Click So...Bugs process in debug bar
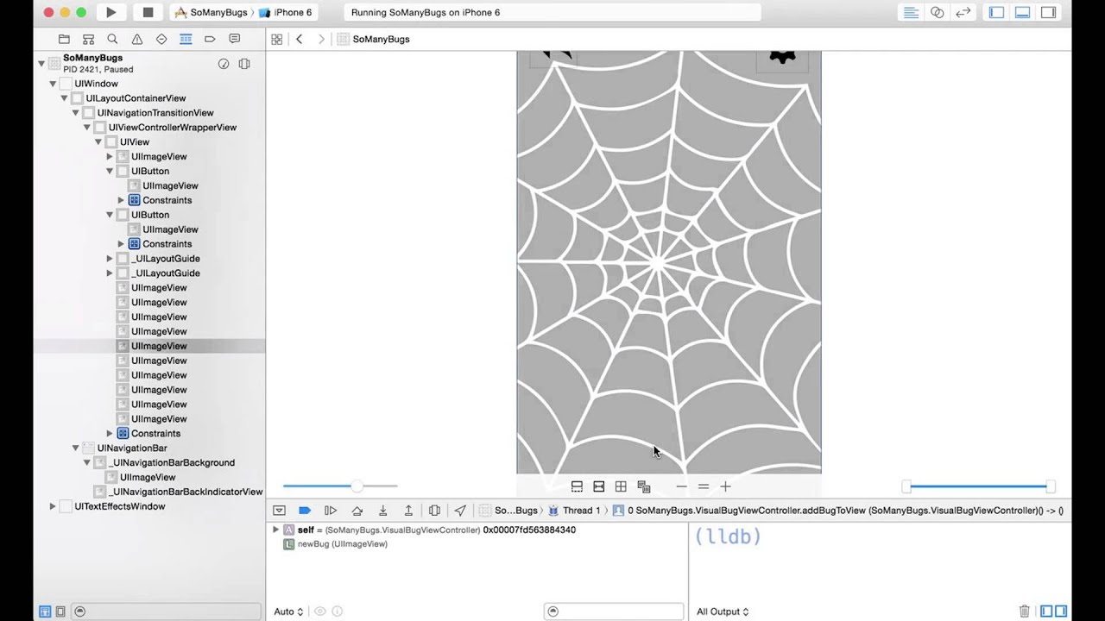 [508, 511]
